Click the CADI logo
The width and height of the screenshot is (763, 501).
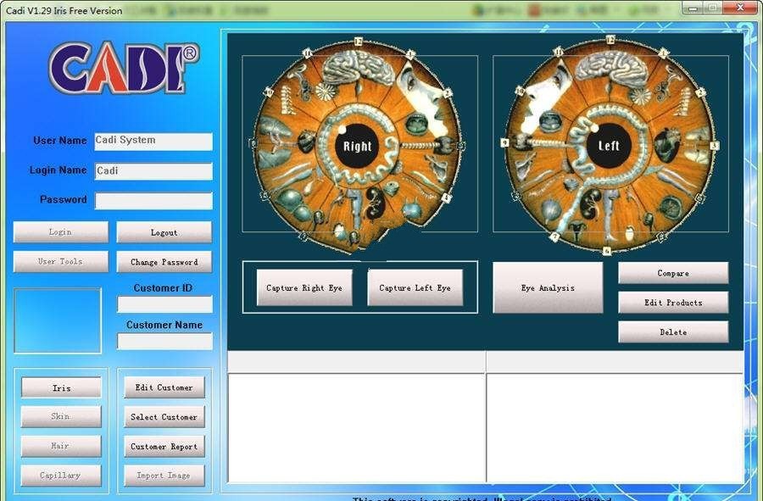coord(124,68)
